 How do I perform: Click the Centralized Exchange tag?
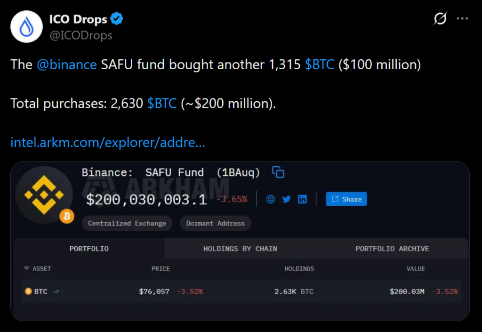(x=127, y=223)
